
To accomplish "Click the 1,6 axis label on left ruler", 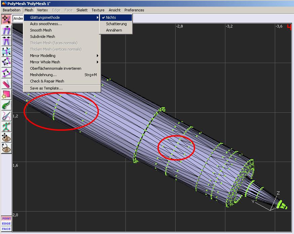I will tap(15, 165).
